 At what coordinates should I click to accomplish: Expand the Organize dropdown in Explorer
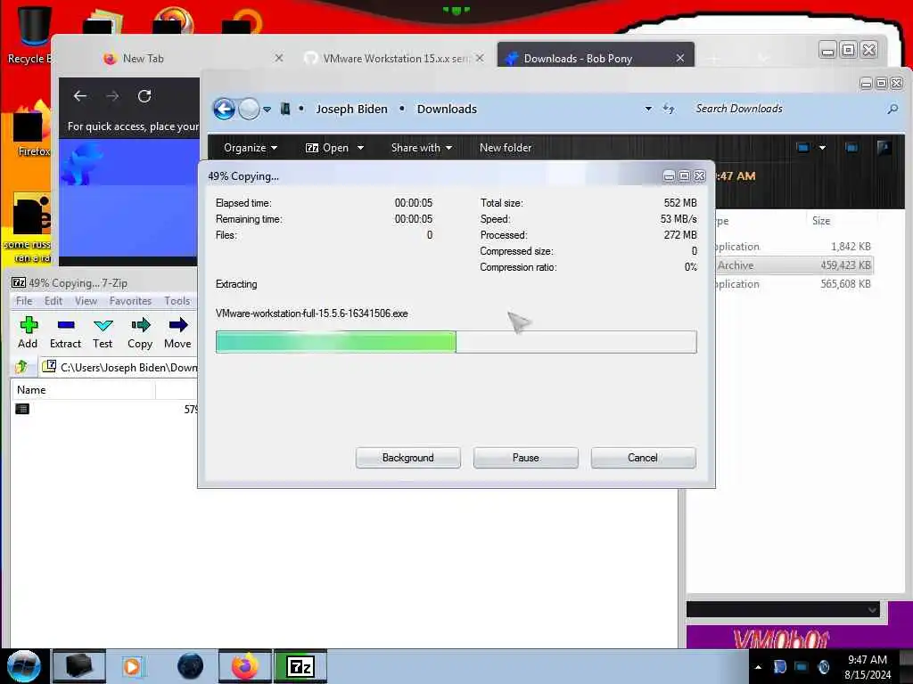[x=251, y=148]
